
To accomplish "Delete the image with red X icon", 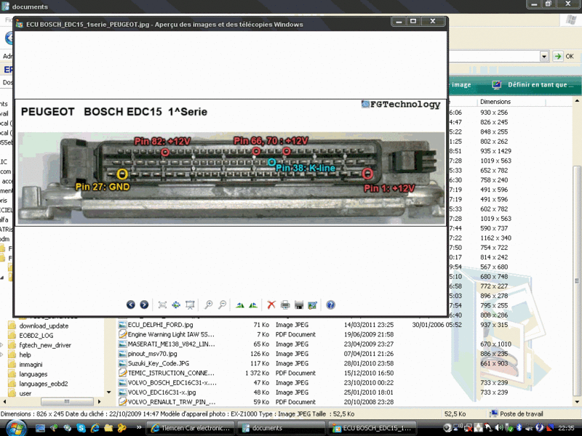I will click(x=271, y=304).
